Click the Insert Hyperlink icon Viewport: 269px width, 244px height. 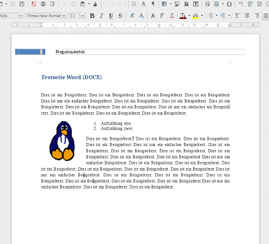click(x=241, y=4)
